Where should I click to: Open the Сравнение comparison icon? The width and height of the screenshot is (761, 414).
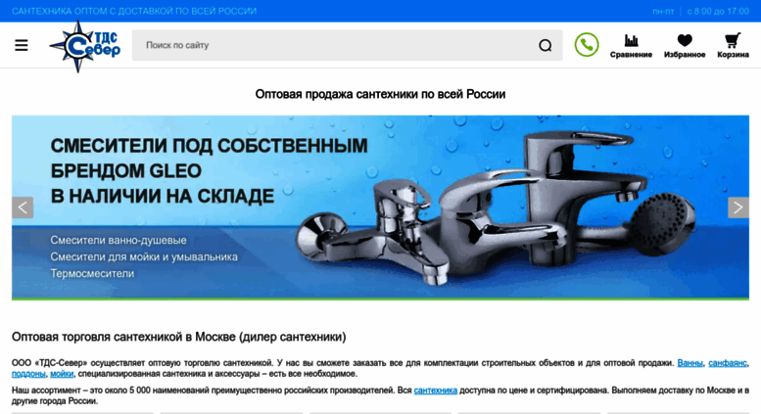pyautogui.click(x=631, y=46)
